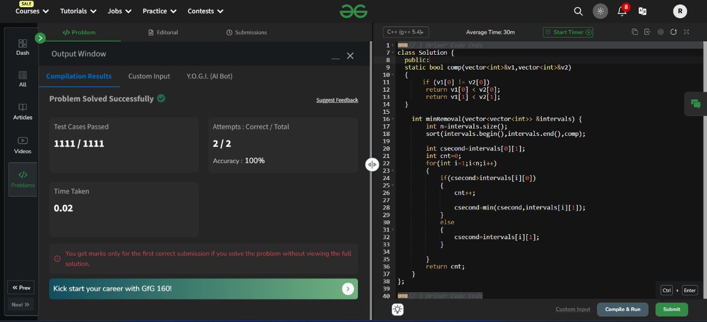Fold code at line 7 class Solution
The image size is (707, 322).
coord(392,53)
